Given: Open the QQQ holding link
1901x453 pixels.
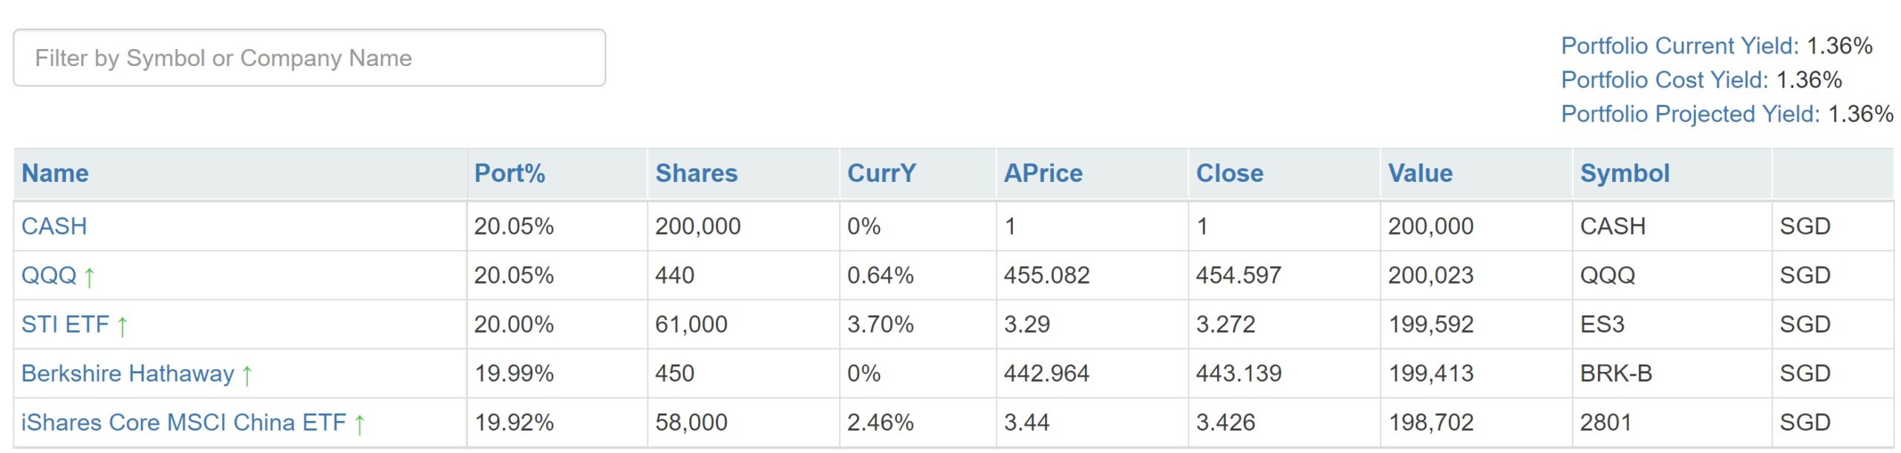Looking at the screenshot, I should 49,276.
